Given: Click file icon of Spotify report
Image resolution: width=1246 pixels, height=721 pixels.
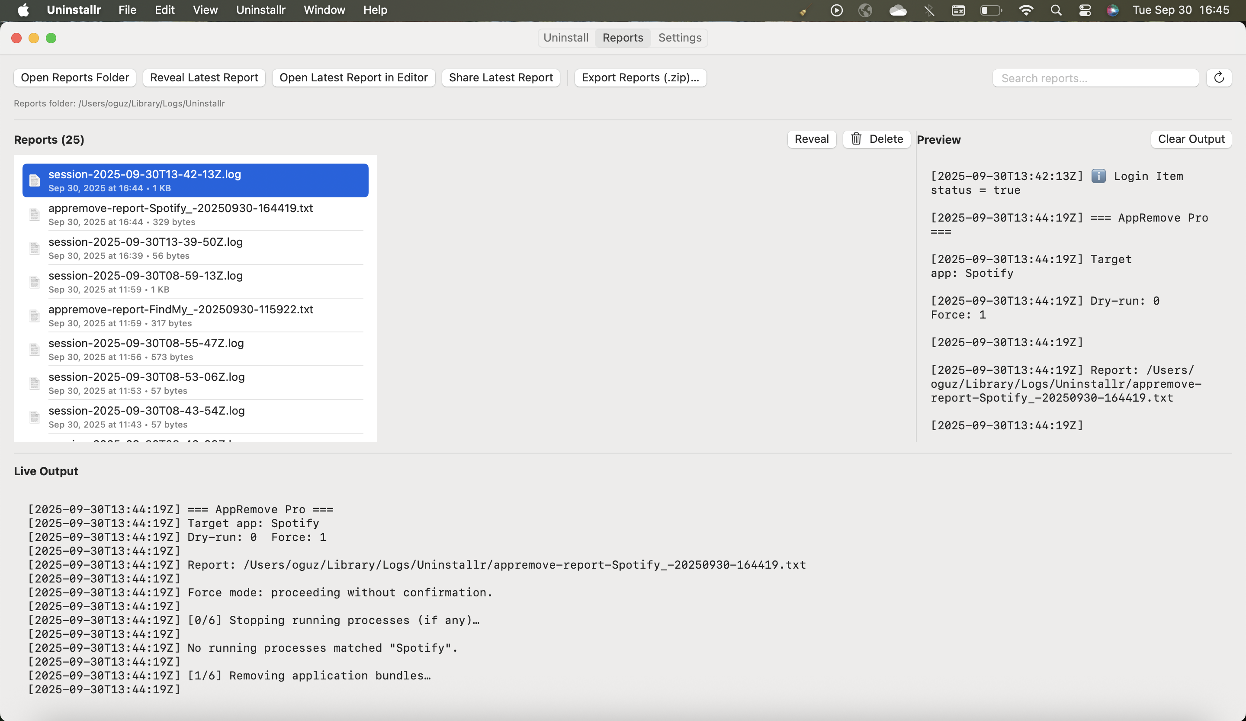Looking at the screenshot, I should 34,215.
